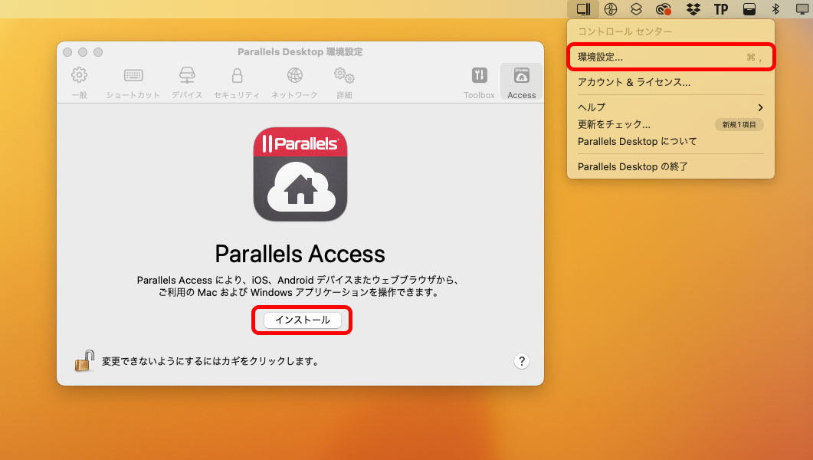Screen dimensions: 813x460
Task: Open help with the question mark button
Action: [x=522, y=361]
